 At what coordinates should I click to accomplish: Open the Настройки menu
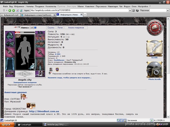point(143,6)
